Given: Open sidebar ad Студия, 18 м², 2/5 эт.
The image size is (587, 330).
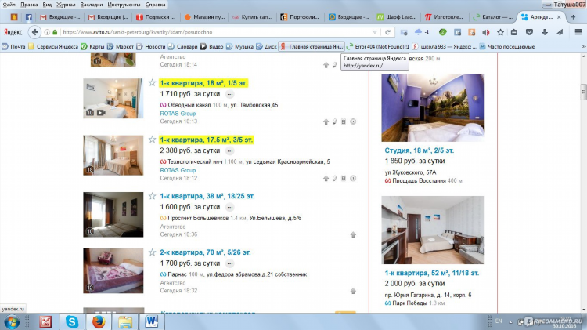Looking at the screenshot, I should point(420,150).
